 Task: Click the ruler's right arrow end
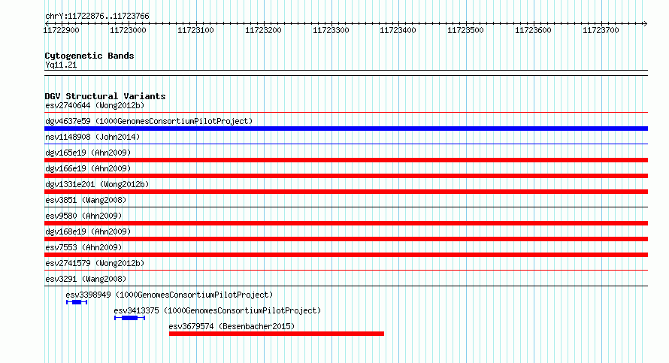point(645,23)
